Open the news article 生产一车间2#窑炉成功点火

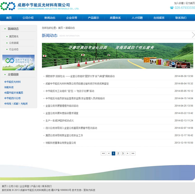[x=60, y=121]
